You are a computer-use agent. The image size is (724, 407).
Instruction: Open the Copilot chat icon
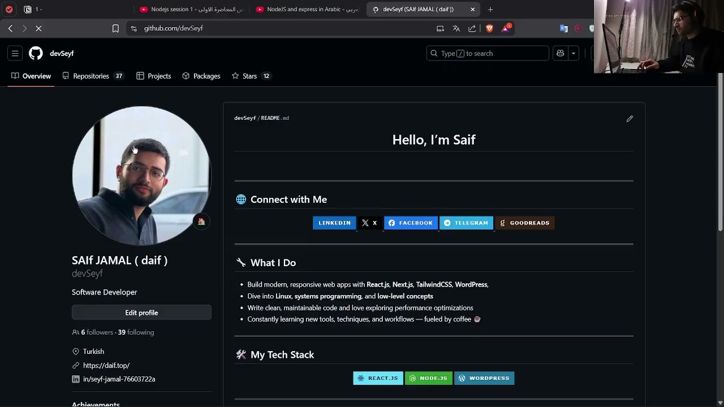tap(561, 53)
